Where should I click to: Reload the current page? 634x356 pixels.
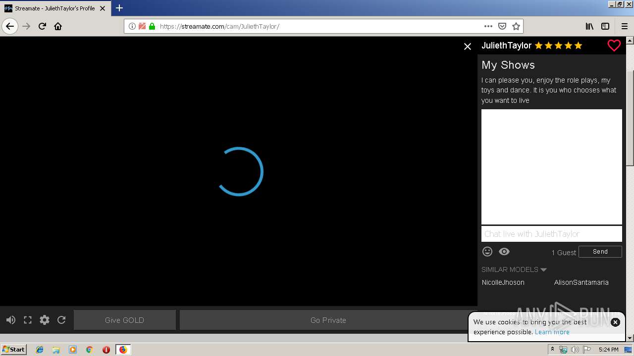pos(43,26)
